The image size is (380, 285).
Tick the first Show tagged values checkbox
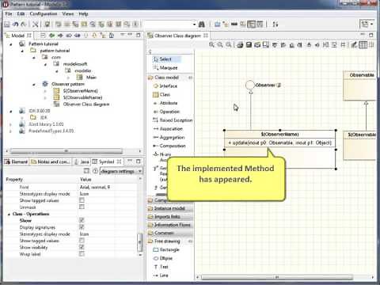(82, 200)
